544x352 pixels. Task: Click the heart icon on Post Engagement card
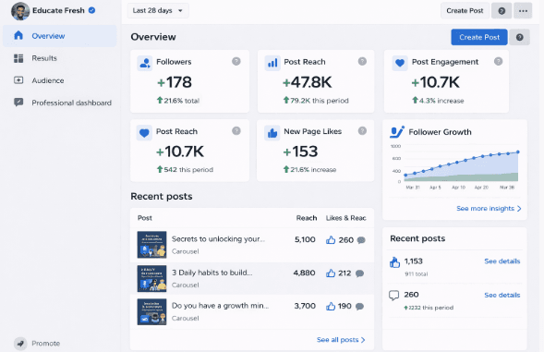click(400, 63)
